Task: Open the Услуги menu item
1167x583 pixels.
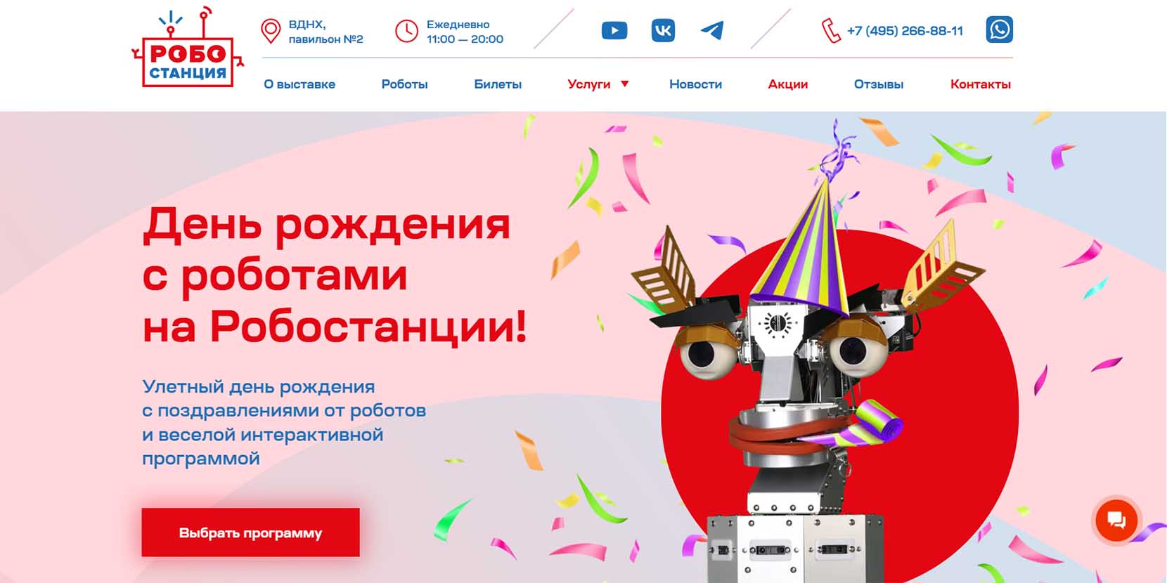Action: click(x=589, y=84)
